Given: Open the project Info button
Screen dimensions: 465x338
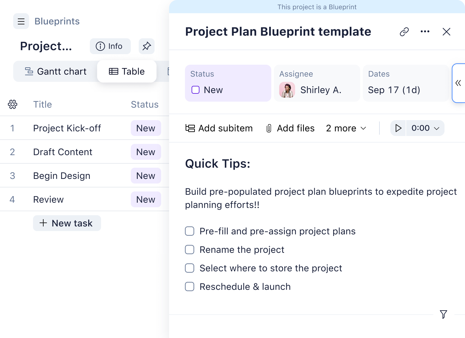Looking at the screenshot, I should [110, 46].
